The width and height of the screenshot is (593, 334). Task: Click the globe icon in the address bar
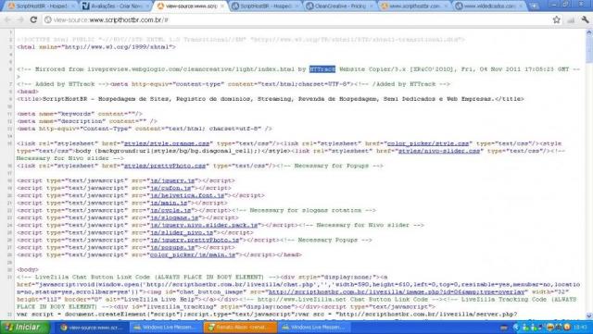click(48, 19)
